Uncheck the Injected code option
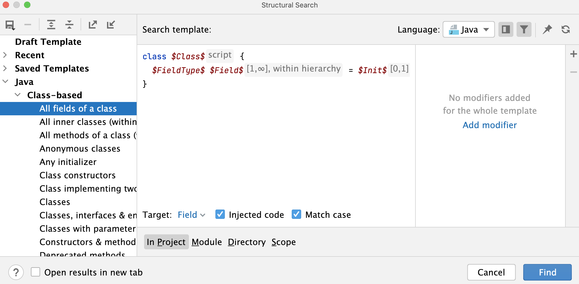The height and width of the screenshot is (284, 579). click(220, 214)
